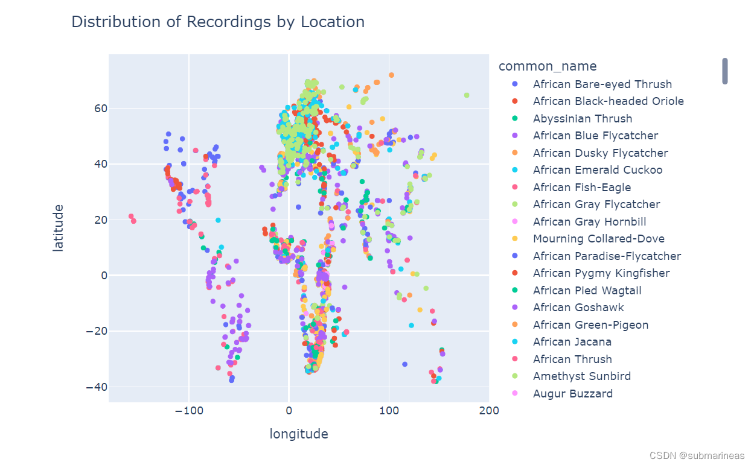The image size is (754, 465).
Task: Toggle African Emerald Cuckoo legend entry
Action: (587, 170)
